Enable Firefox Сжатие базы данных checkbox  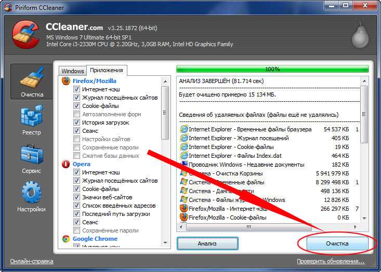click(x=76, y=156)
